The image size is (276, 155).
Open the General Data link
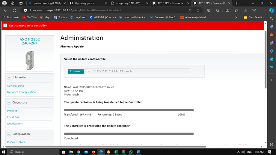click(x=16, y=86)
